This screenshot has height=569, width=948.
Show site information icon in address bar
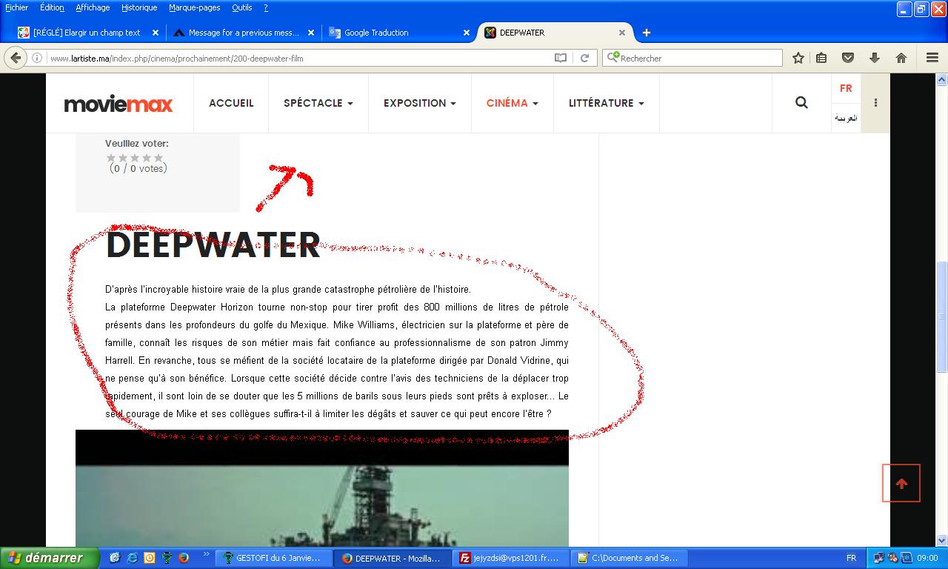point(37,58)
